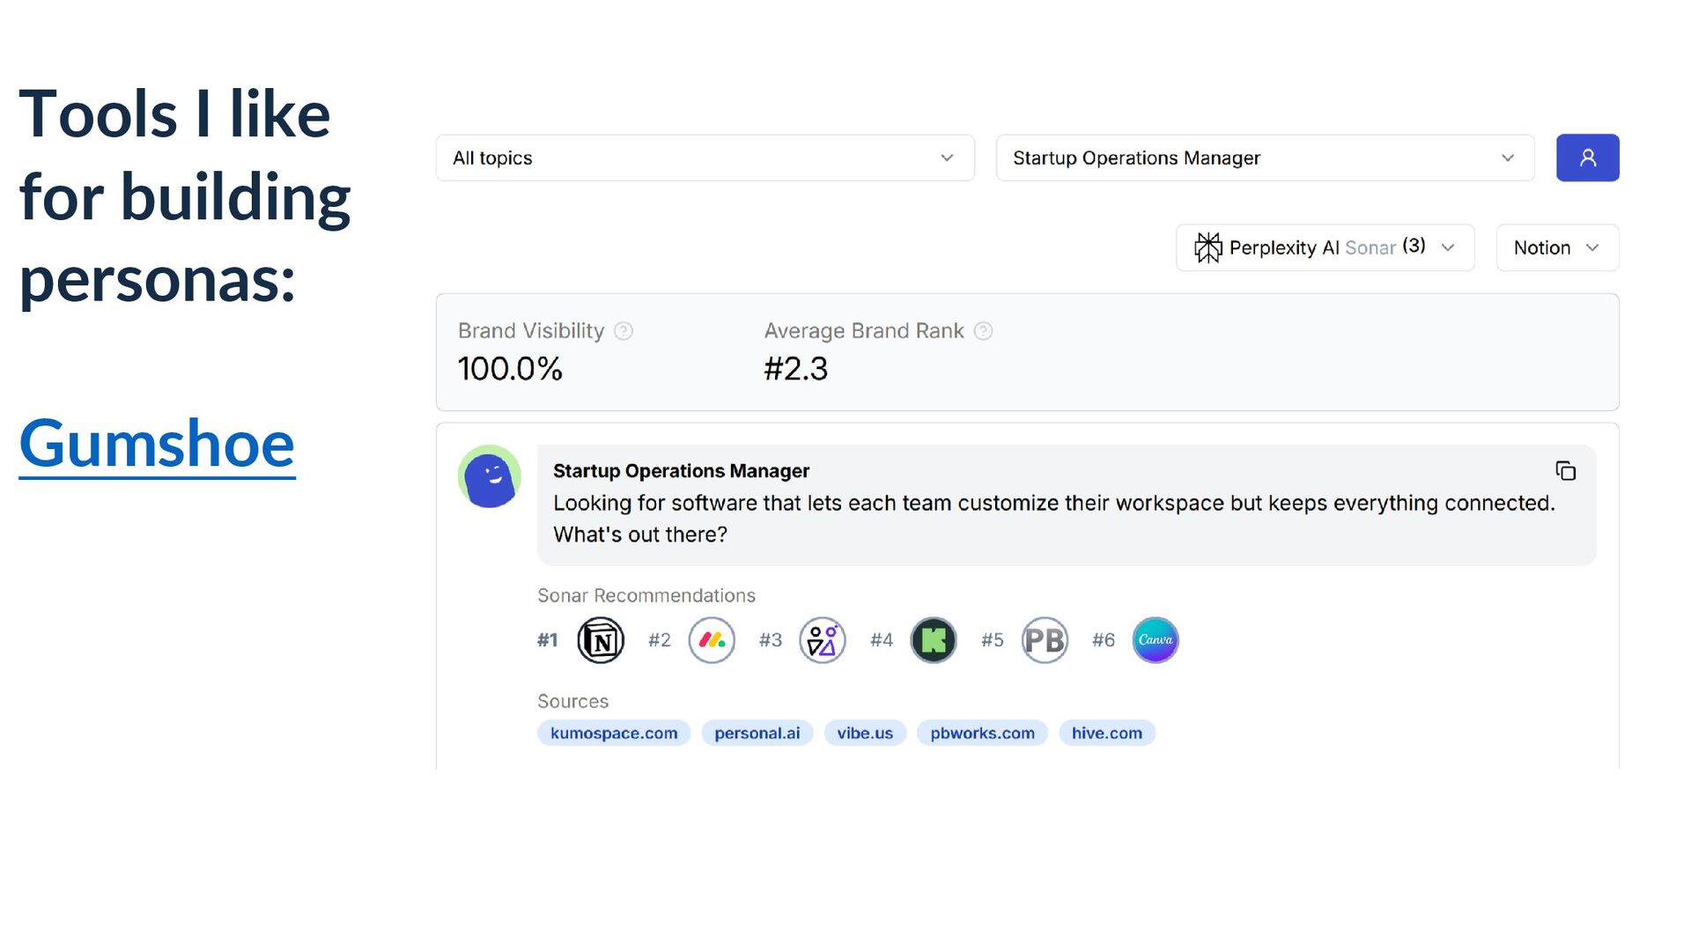Click the Canva logo at rank #6
Viewport: 1691px width, 951px height.
(x=1156, y=640)
